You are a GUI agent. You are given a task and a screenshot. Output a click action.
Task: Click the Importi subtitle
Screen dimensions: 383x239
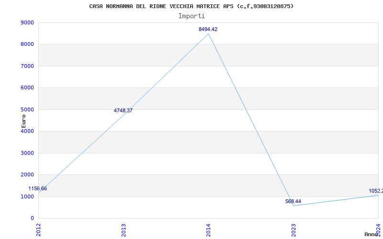click(191, 16)
